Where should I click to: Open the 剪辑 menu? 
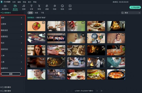click(x=24, y=2)
